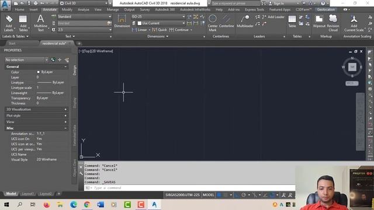Screen dimensions: 374x210
Task: Open the ISO-25 dimension style dropdown
Action: pos(158,17)
